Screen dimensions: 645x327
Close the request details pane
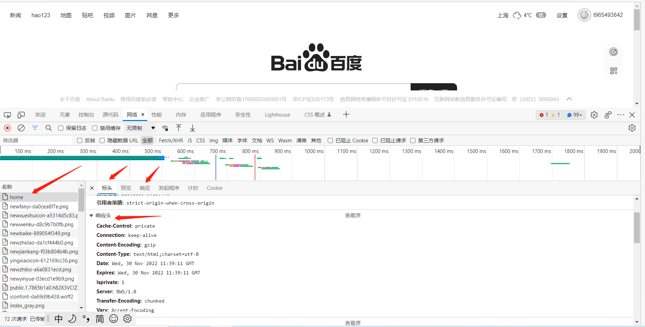(x=92, y=188)
